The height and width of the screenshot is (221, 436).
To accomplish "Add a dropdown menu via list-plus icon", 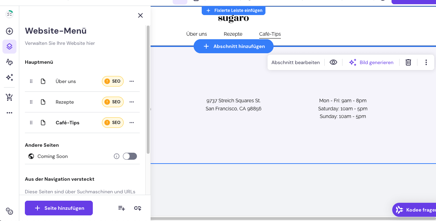I will coord(122,208).
